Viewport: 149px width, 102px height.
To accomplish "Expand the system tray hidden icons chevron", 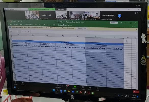I will pyautogui.click(x=116, y=95).
